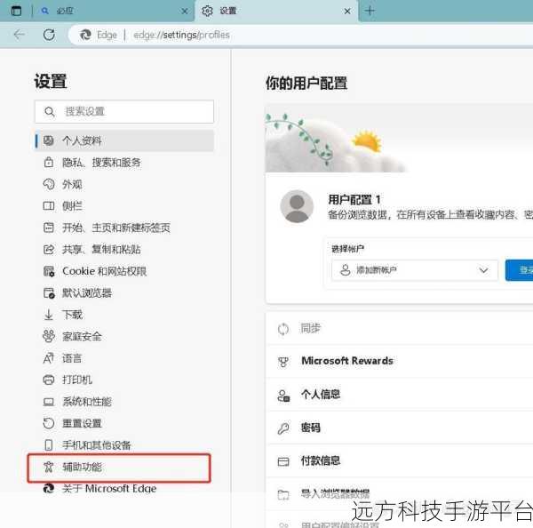533x528 pixels.
Task: Click the family icon beside 家庭安全
Action: (x=49, y=336)
